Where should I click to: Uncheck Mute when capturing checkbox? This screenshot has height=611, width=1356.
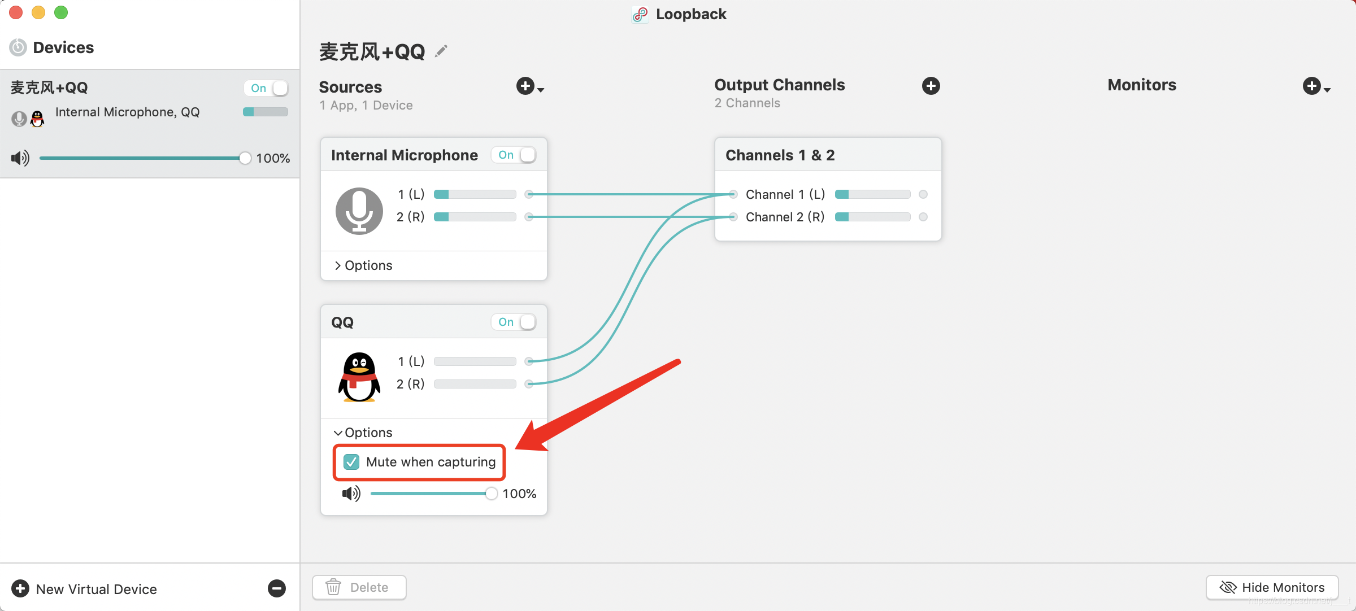coord(351,462)
